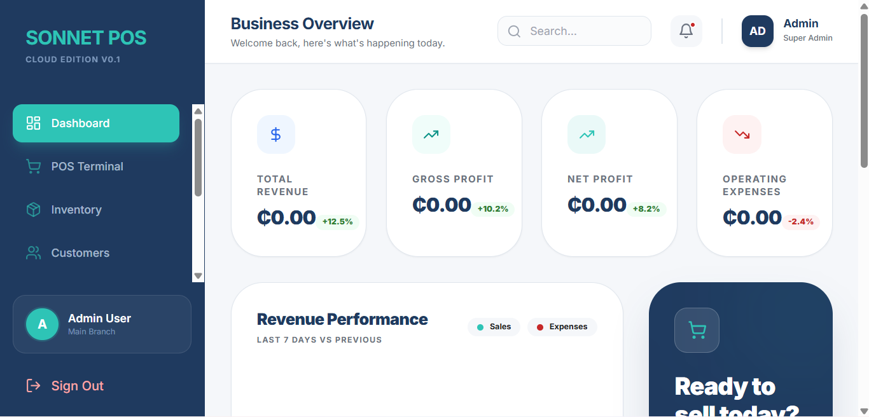
Task: Click the notification bell icon
Action: [x=686, y=31]
